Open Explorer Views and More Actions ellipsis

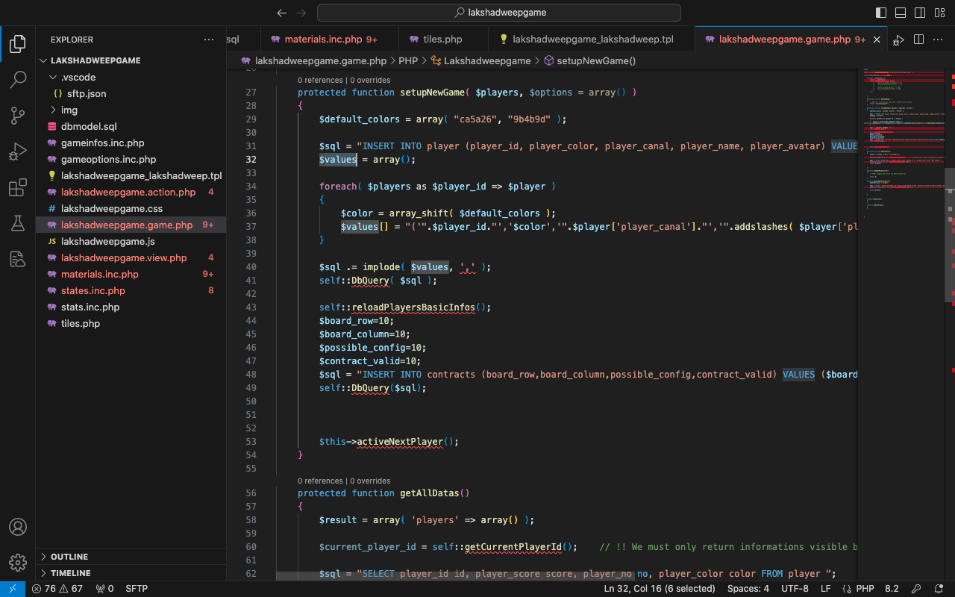(x=209, y=40)
